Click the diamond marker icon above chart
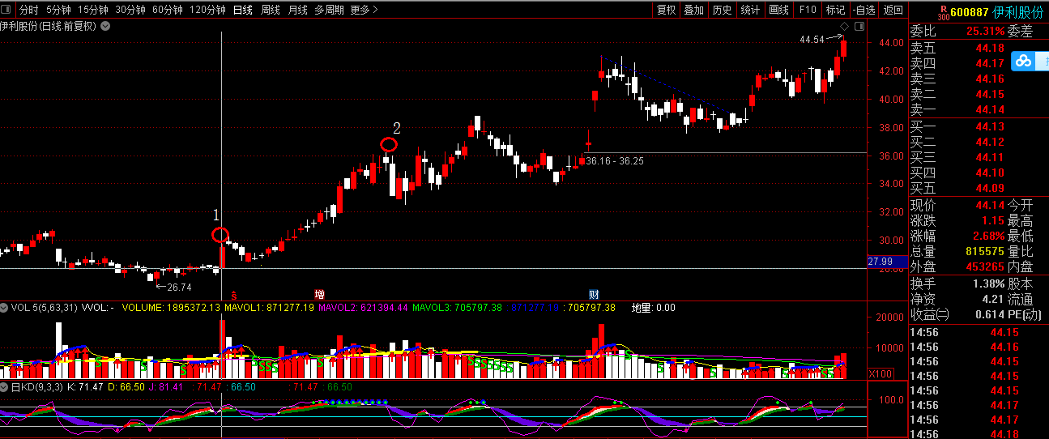The height and width of the screenshot is (439, 1049). [843, 26]
